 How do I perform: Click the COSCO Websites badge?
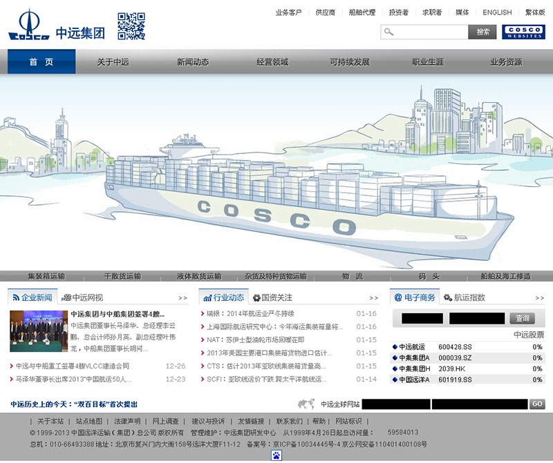(x=523, y=32)
